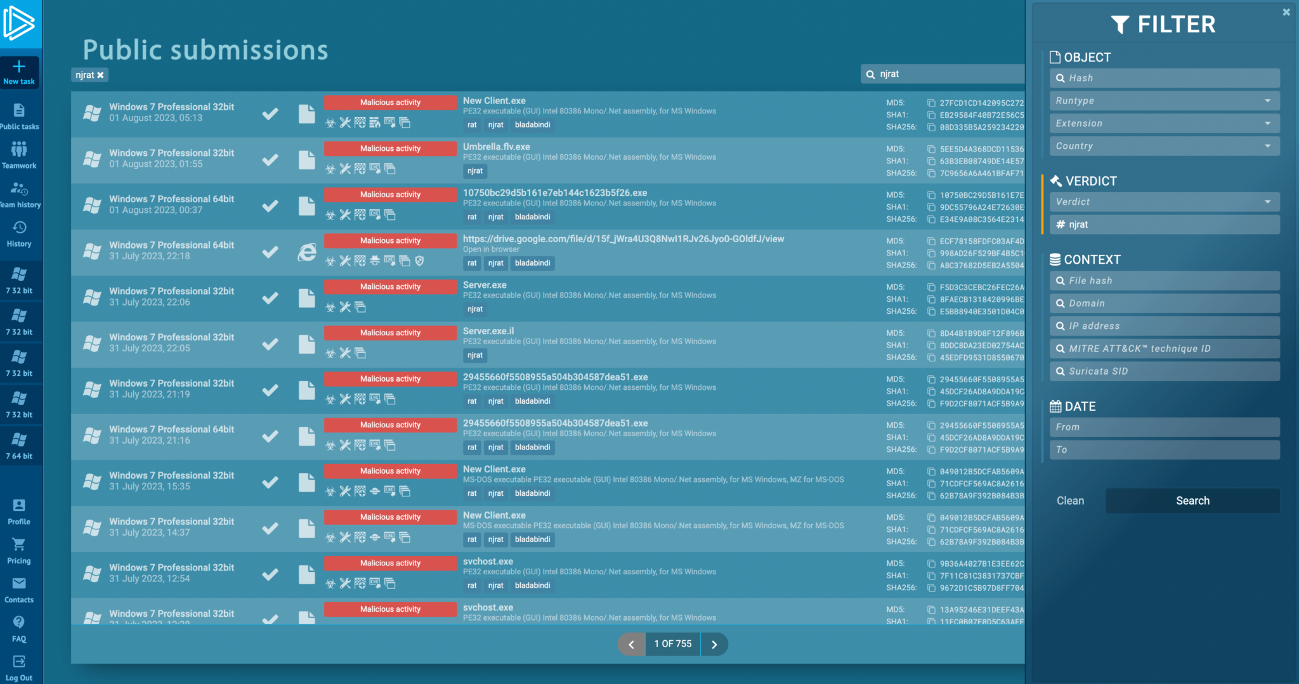Open the New task panel

click(20, 72)
